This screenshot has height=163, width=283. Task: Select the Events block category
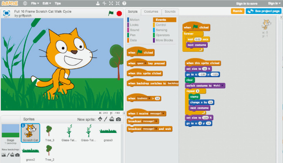tap(165, 20)
